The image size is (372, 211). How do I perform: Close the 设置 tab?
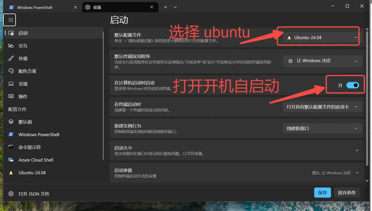pos(152,7)
